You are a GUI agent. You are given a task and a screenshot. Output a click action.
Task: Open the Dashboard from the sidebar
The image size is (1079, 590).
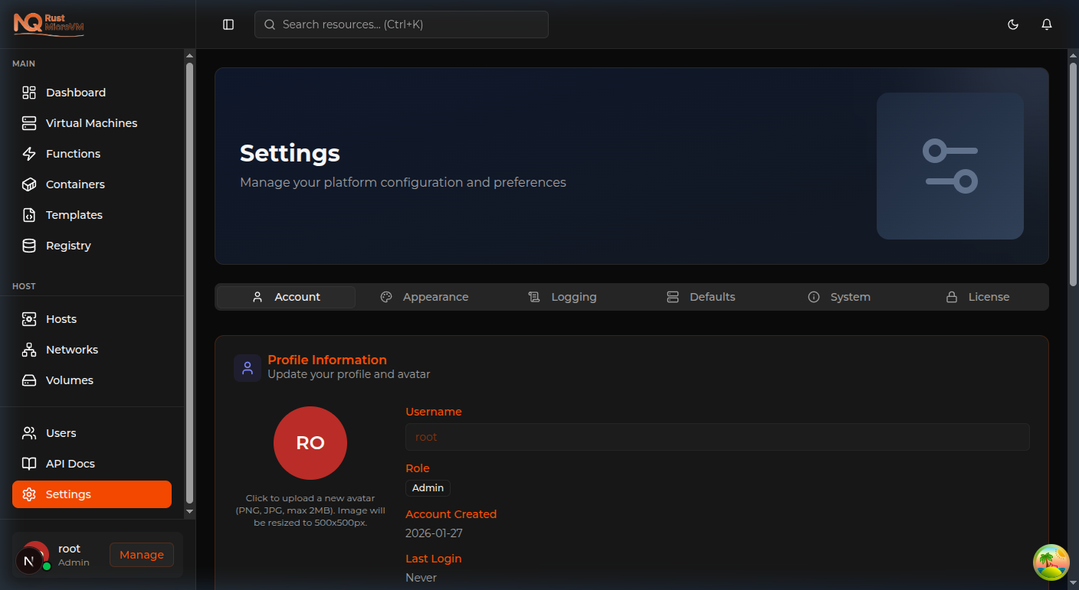tap(74, 92)
